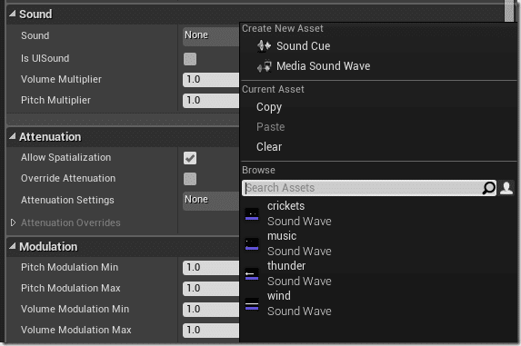Click the thunder asset thumbnail
This screenshot has height=346, width=521.
252,274
